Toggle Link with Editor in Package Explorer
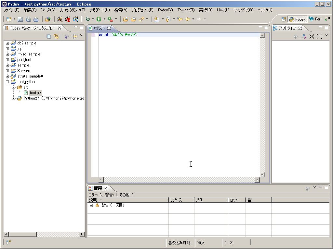This screenshot has height=249, width=333. pos(56,36)
